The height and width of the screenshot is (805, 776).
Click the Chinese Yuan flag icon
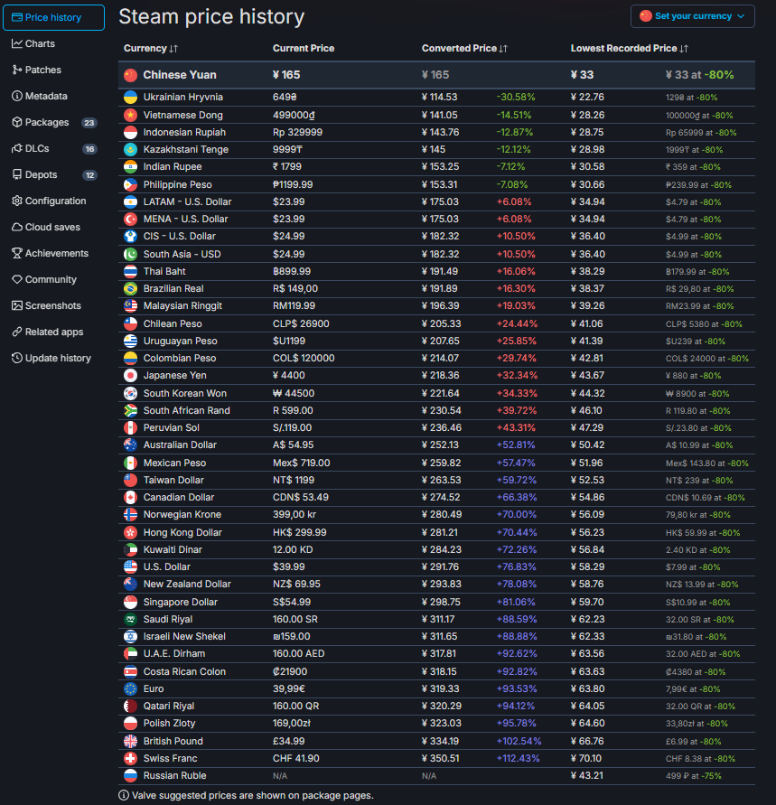tap(130, 75)
